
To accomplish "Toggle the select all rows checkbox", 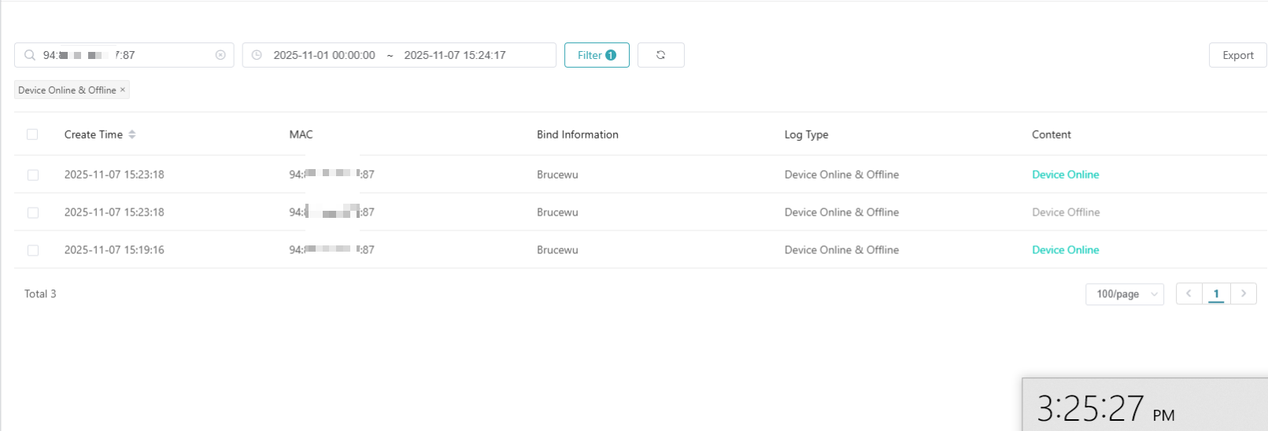I will 32,134.
